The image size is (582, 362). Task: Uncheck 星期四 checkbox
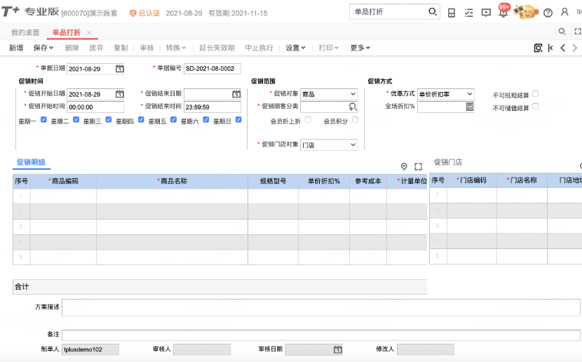click(141, 119)
